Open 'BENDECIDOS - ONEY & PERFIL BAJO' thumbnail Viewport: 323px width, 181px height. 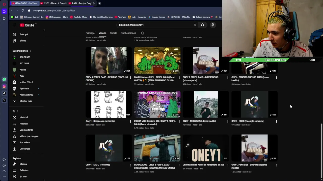pos(157,148)
